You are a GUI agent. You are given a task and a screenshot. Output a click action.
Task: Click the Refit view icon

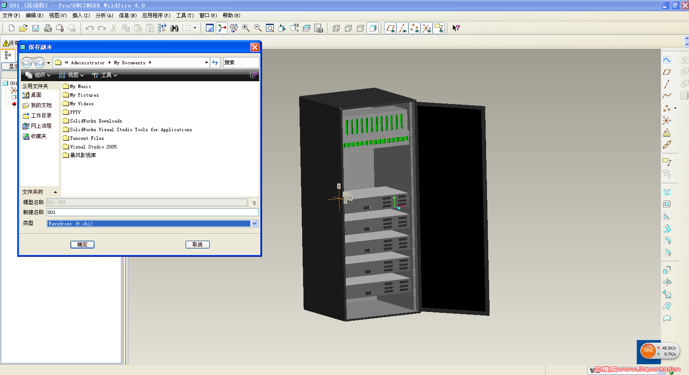[270, 28]
